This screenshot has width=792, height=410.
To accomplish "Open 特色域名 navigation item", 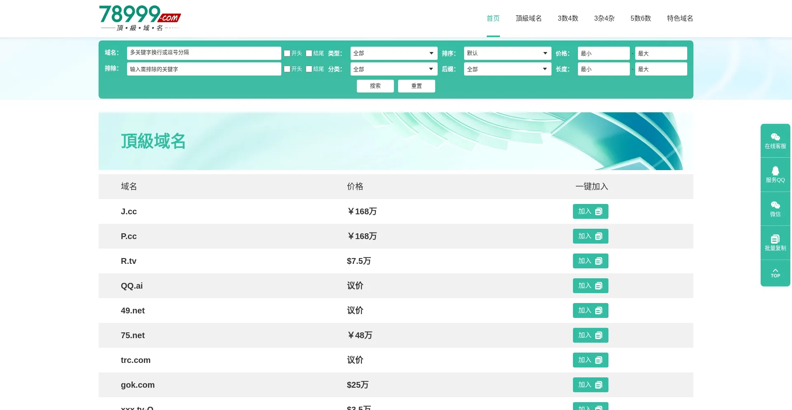I will pos(680,18).
